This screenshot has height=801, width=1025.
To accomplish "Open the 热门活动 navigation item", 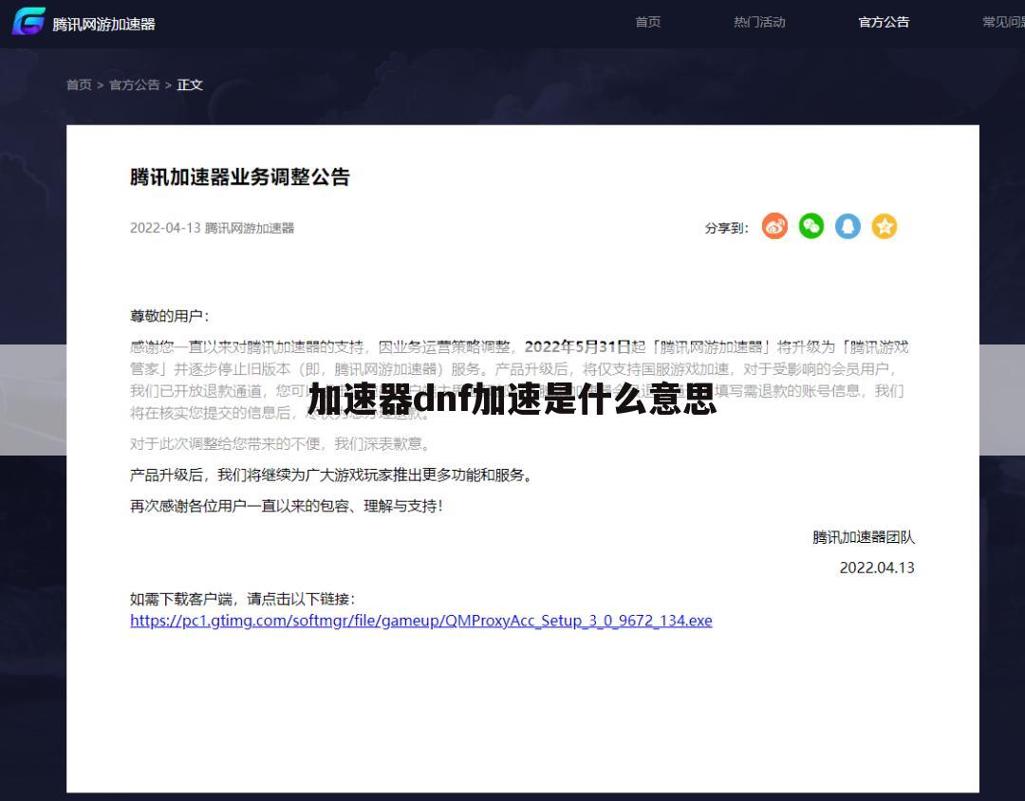I will click(759, 22).
